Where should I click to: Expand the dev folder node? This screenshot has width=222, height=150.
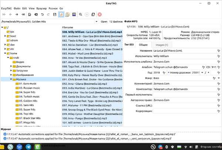click(x=5, y=45)
